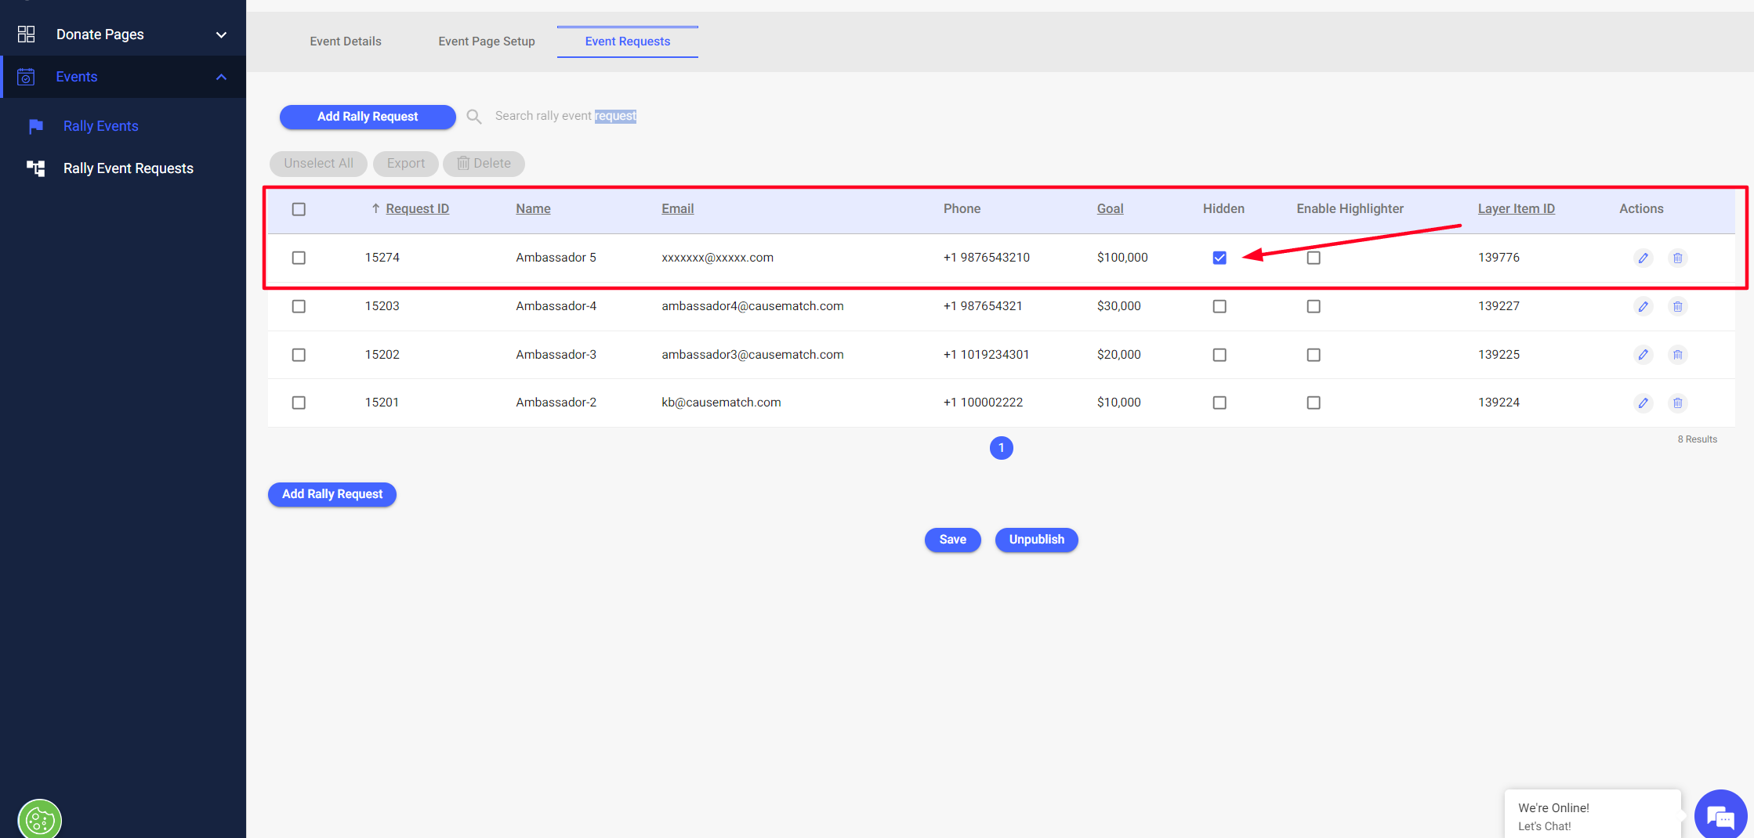Sort table by Request ID header
The height and width of the screenshot is (838, 1754).
coord(418,208)
